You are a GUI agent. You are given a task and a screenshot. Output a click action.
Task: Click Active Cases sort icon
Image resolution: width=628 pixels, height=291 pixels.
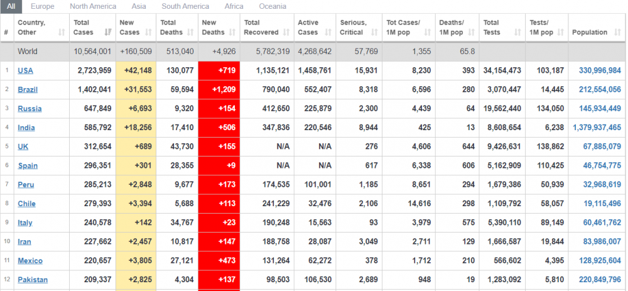328,32
